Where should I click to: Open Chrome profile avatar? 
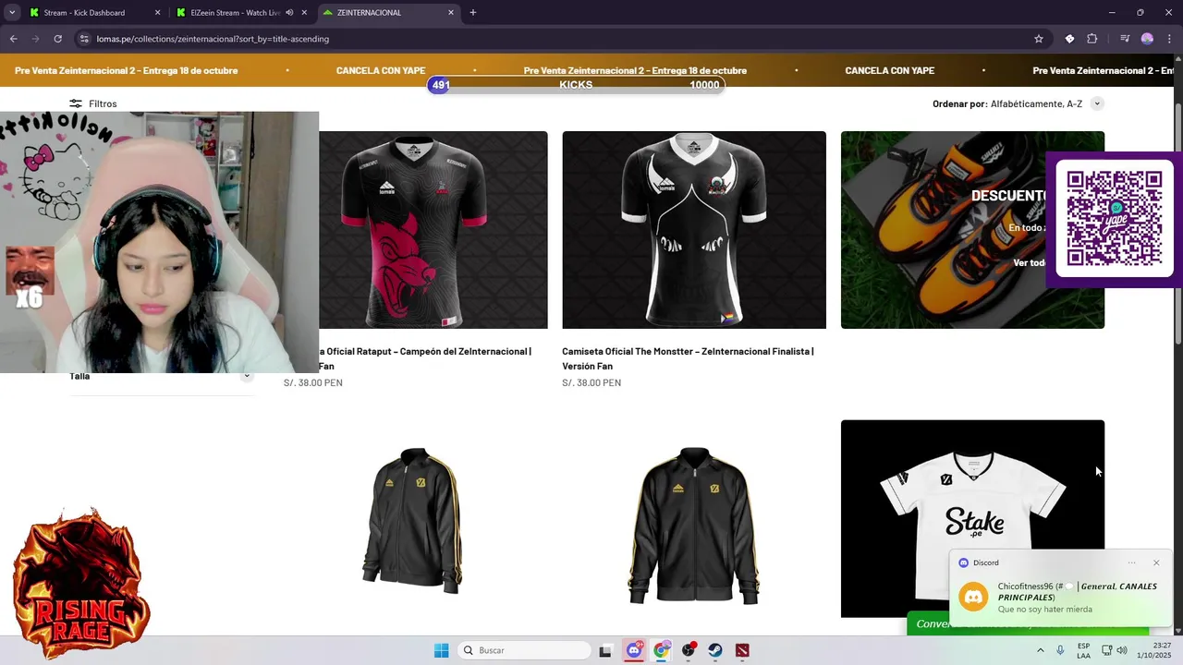click(x=1147, y=39)
